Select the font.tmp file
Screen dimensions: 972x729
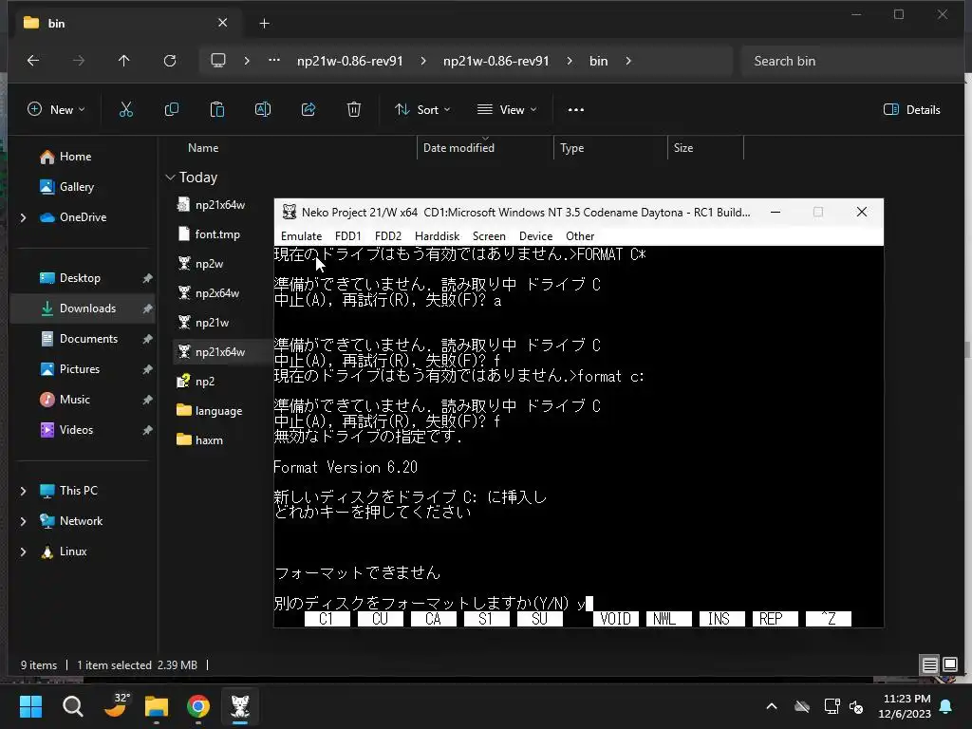pos(208,234)
